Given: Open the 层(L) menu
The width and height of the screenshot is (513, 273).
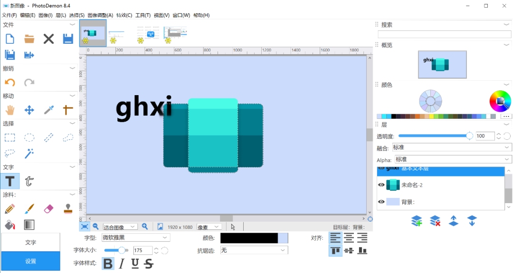Looking at the screenshot, I should [61, 15].
